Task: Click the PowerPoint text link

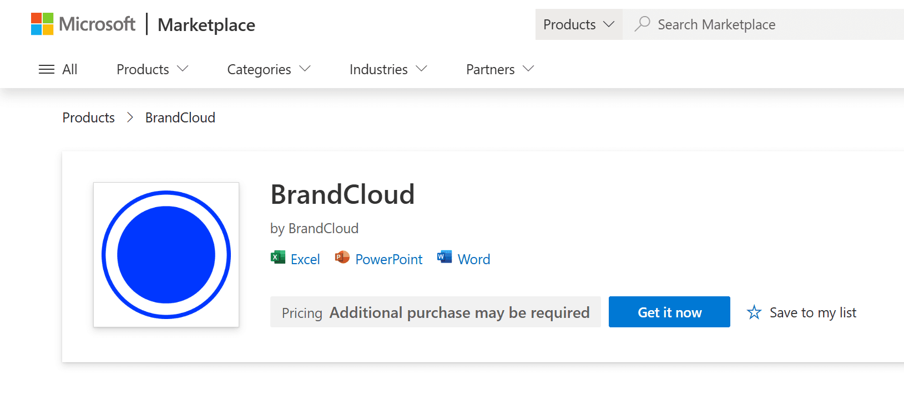Action: pos(389,259)
